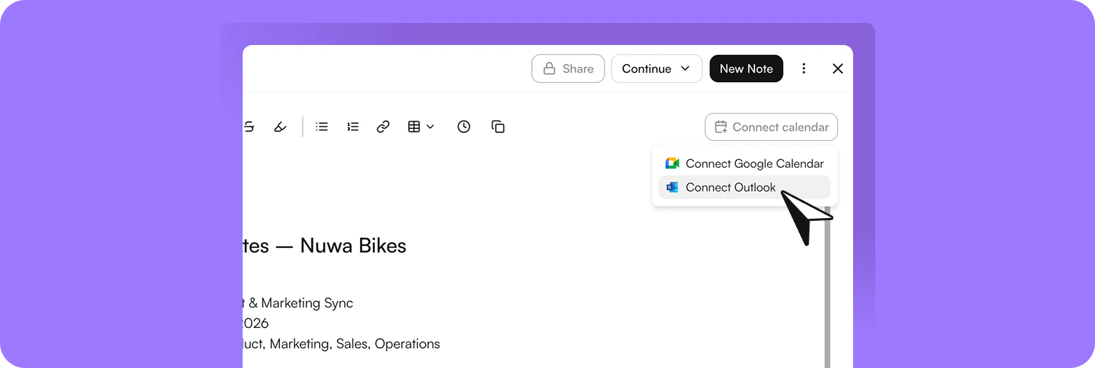The height and width of the screenshot is (368, 1095).
Task: Open the clock history icon
Action: 464,126
